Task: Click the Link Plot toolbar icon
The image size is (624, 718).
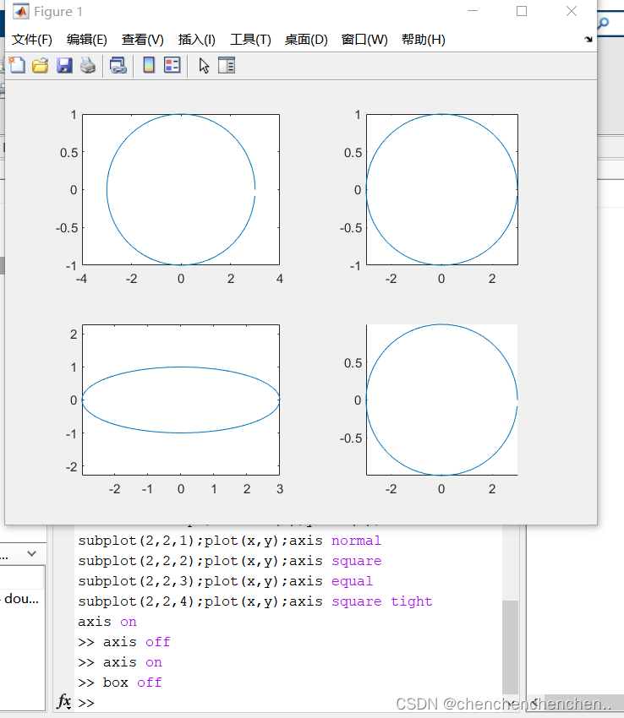Action: 118,66
